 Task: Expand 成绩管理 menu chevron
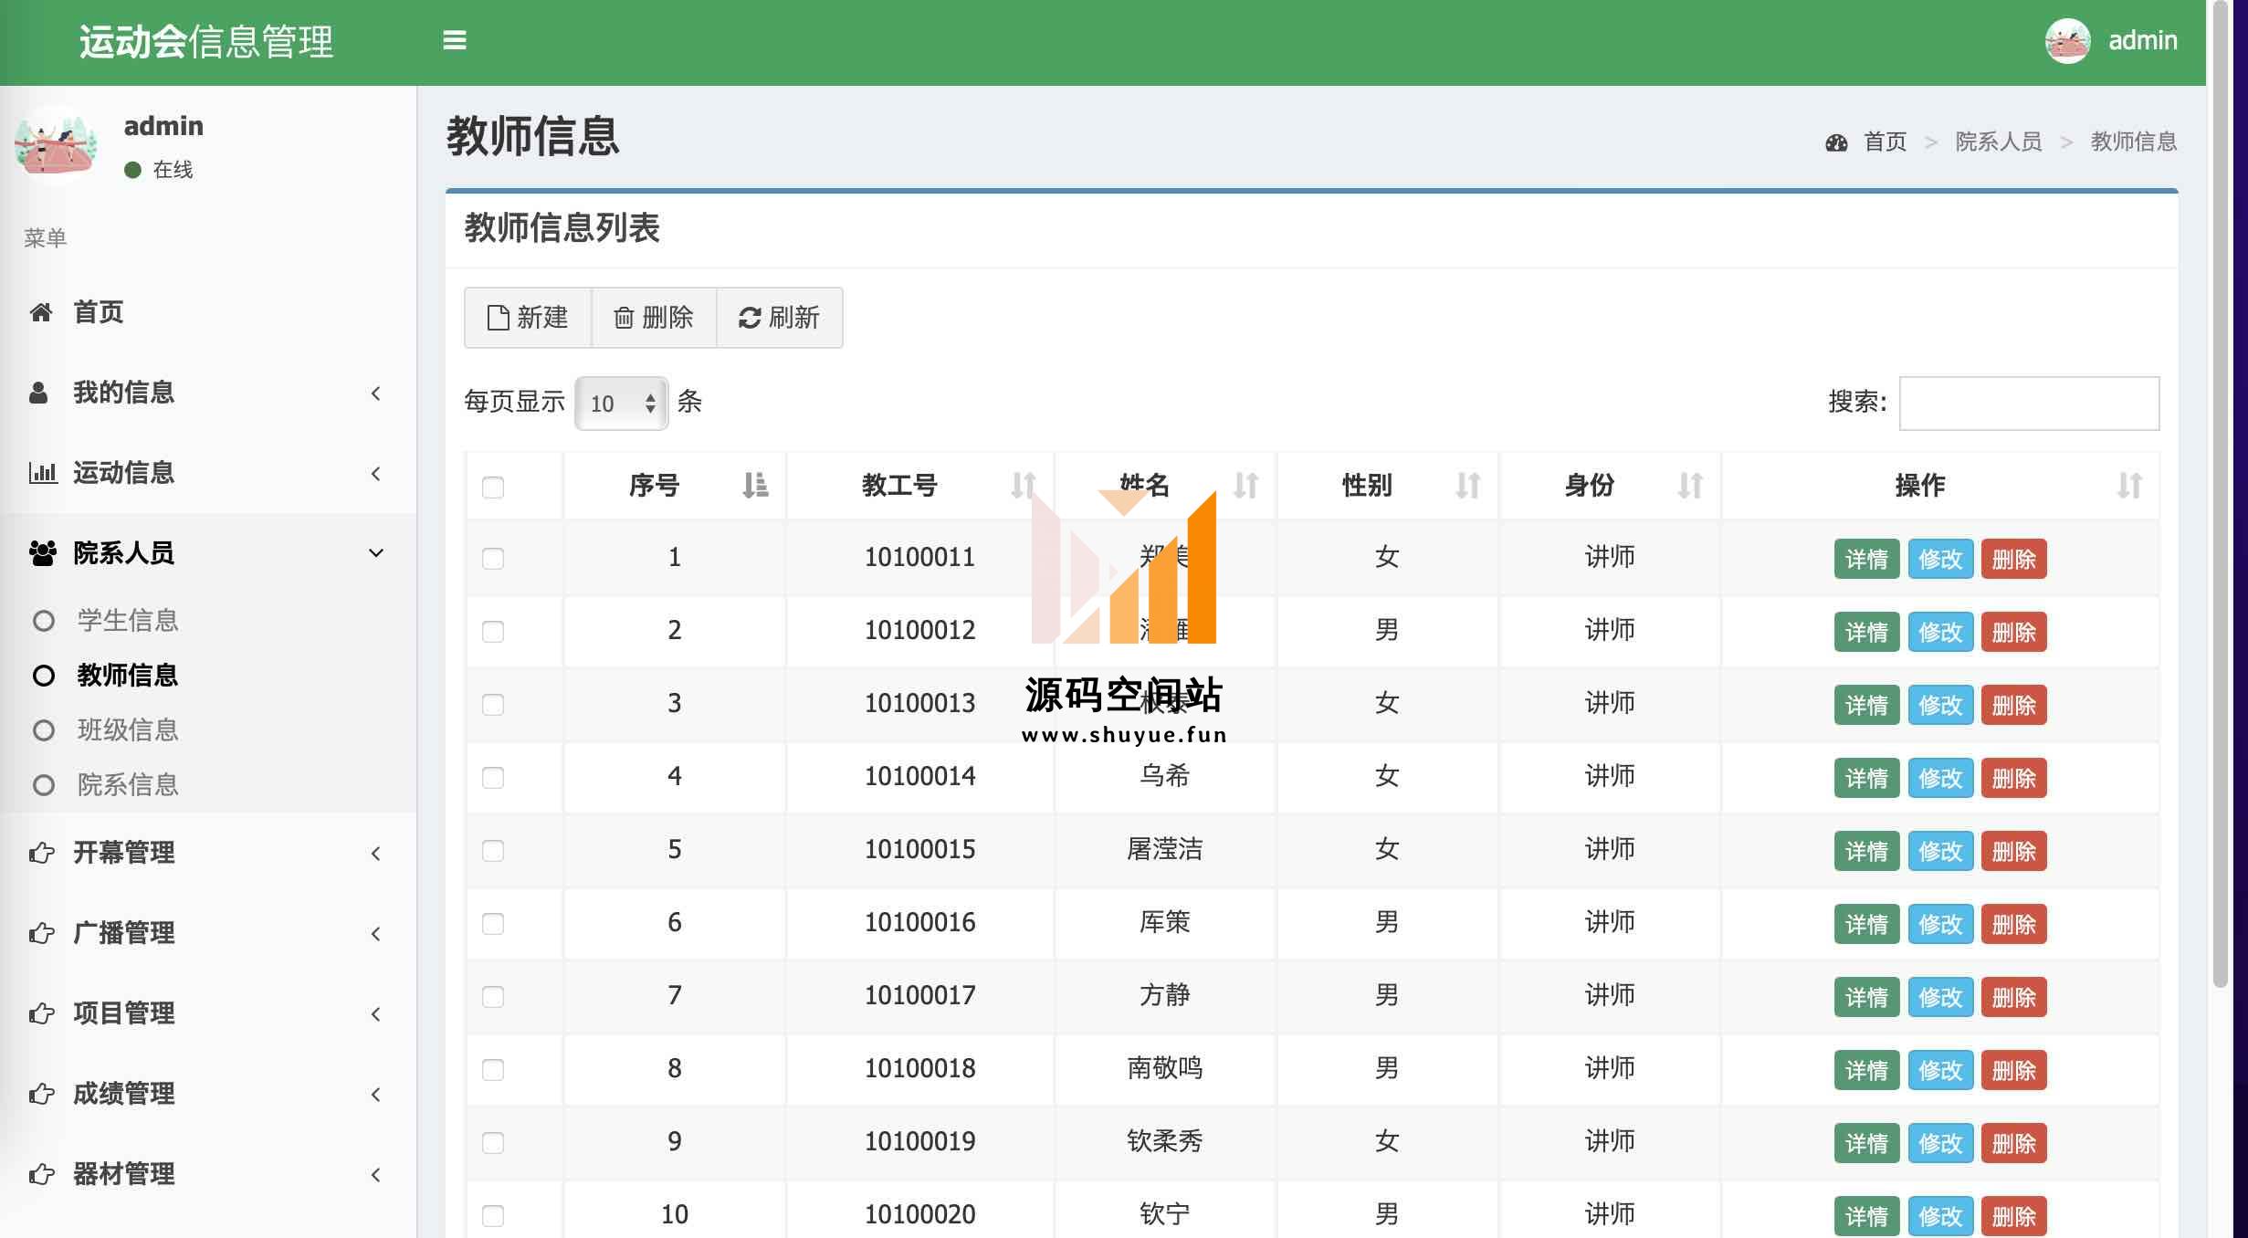pyautogui.click(x=375, y=1094)
